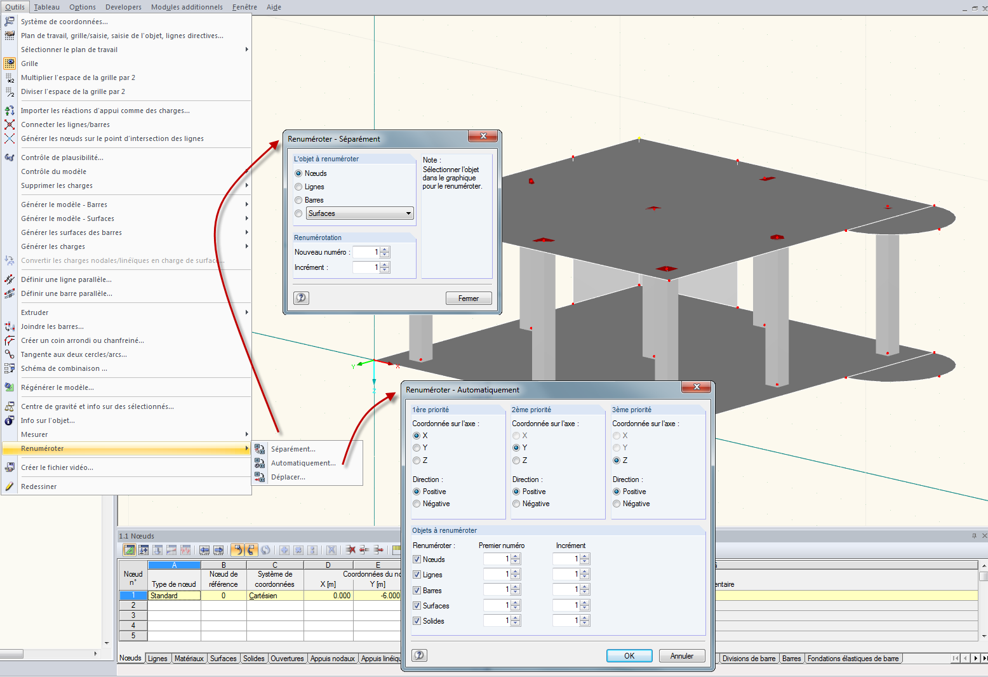Screen dimensions: 988x677
Task: Click the red X delete row toolbar icon
Action: tap(350, 550)
